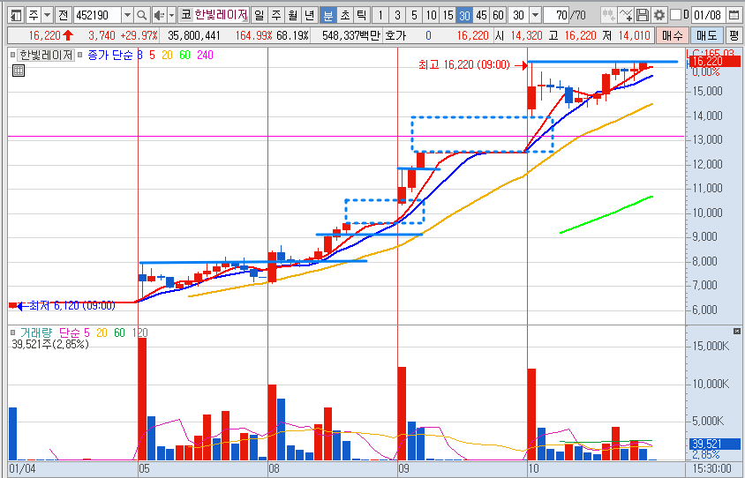Click the candle count field showing 70
The image size is (745, 478).
click(x=556, y=15)
